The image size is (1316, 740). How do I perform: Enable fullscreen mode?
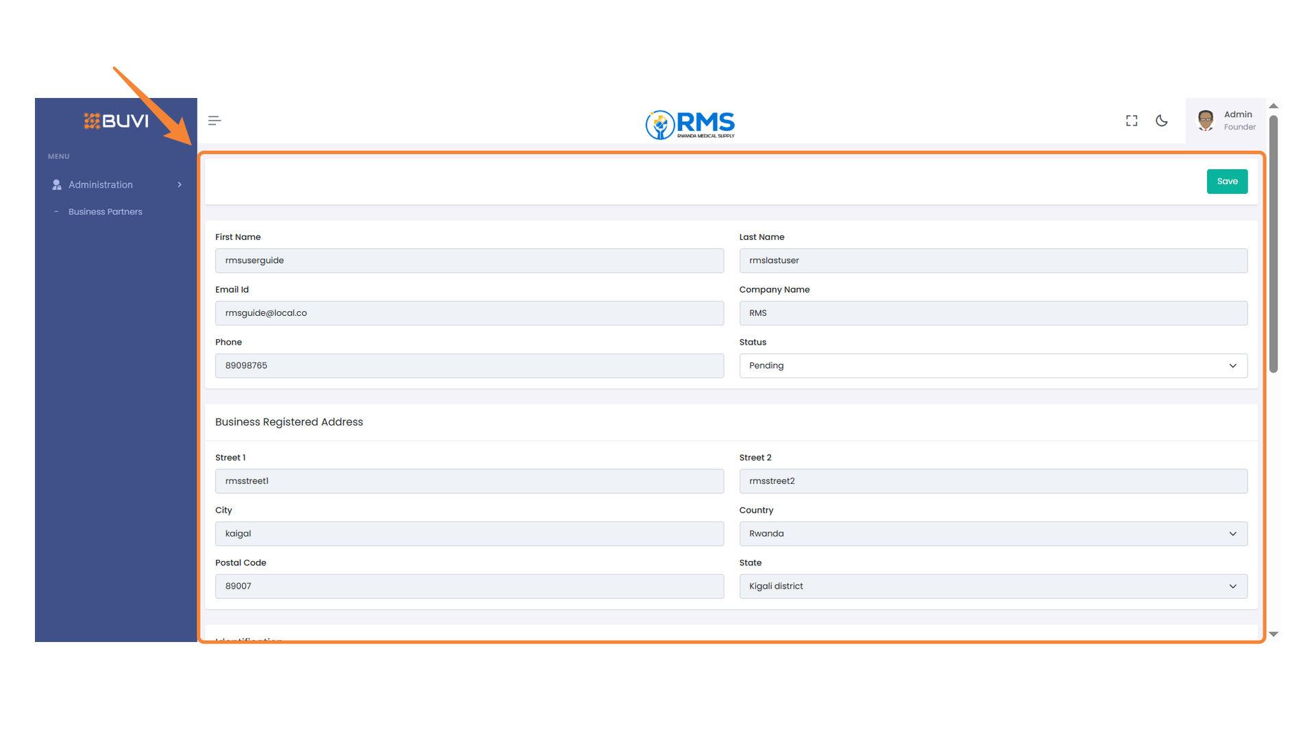[x=1131, y=120]
